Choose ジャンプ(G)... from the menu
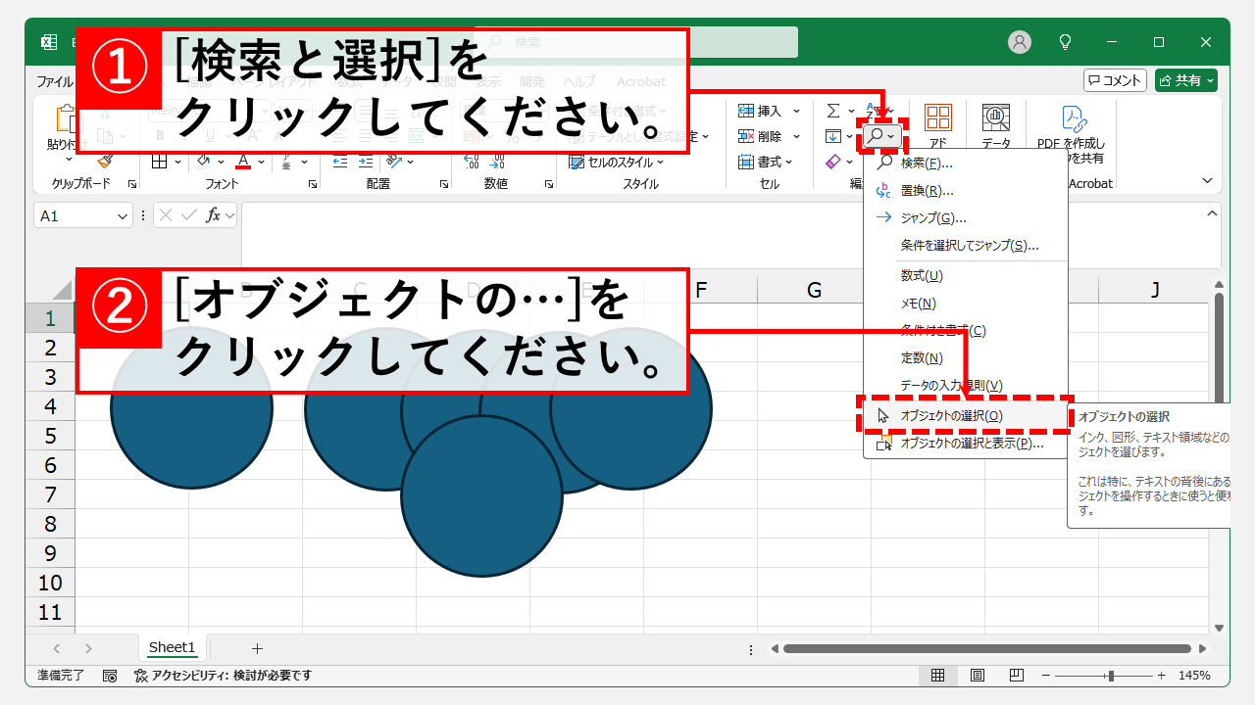 (x=966, y=217)
